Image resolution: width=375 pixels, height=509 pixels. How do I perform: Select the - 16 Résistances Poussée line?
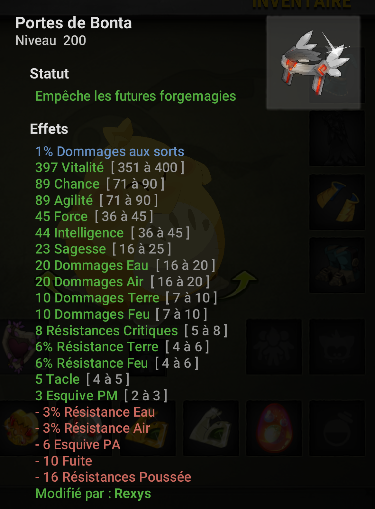click(x=113, y=477)
